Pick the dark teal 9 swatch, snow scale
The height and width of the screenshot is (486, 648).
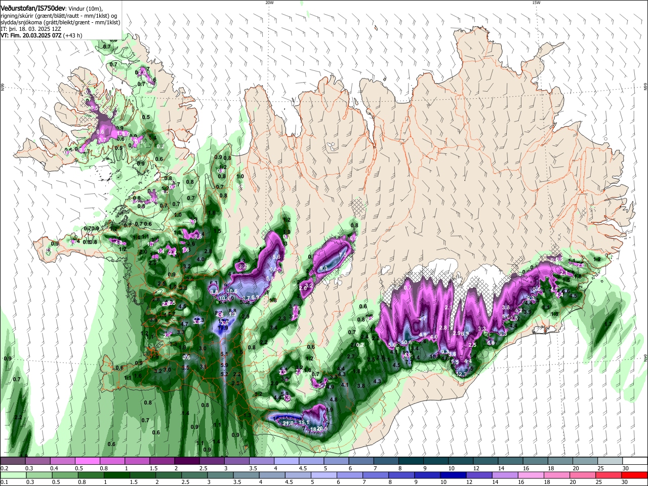coord(435,461)
